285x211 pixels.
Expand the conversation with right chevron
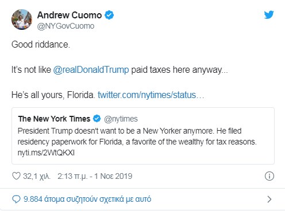(269, 199)
